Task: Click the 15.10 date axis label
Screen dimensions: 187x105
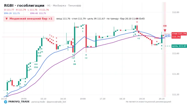Action: coord(43,99)
